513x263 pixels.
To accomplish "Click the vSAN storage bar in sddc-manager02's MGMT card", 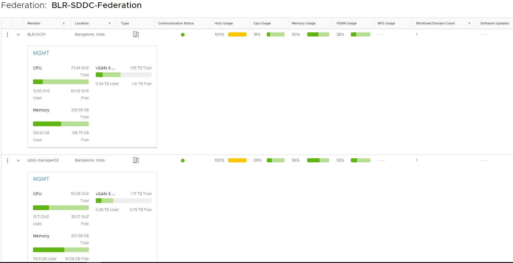I will [x=124, y=201].
